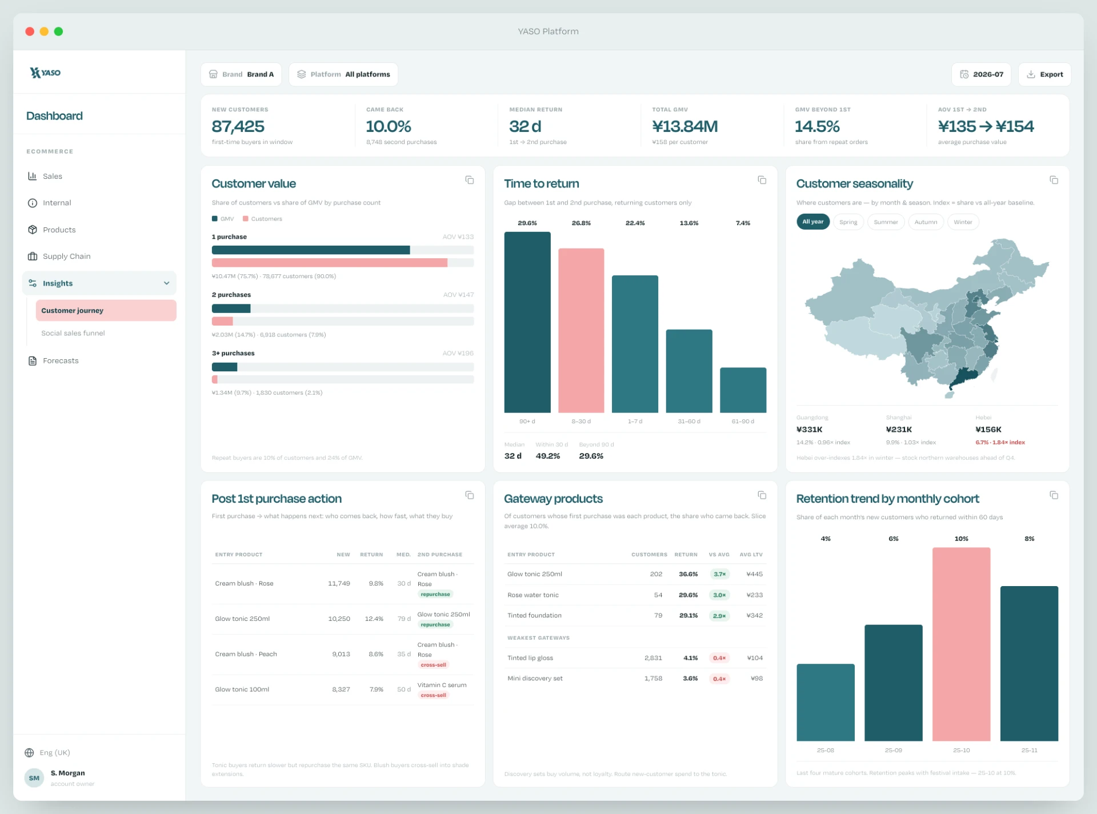Select the Autumn season filter

click(926, 222)
